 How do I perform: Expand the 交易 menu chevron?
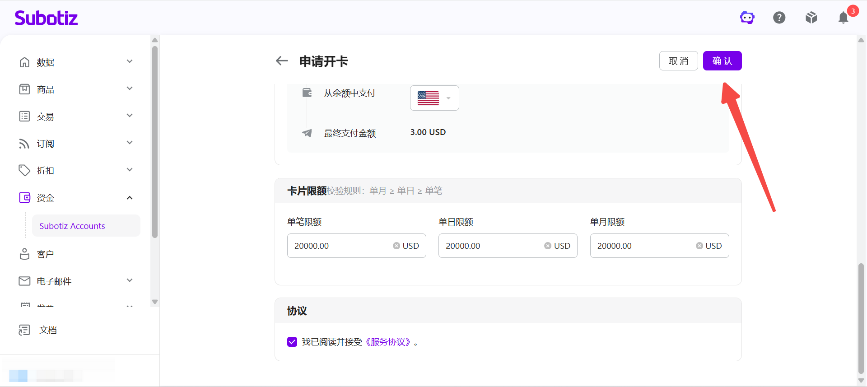pos(130,116)
